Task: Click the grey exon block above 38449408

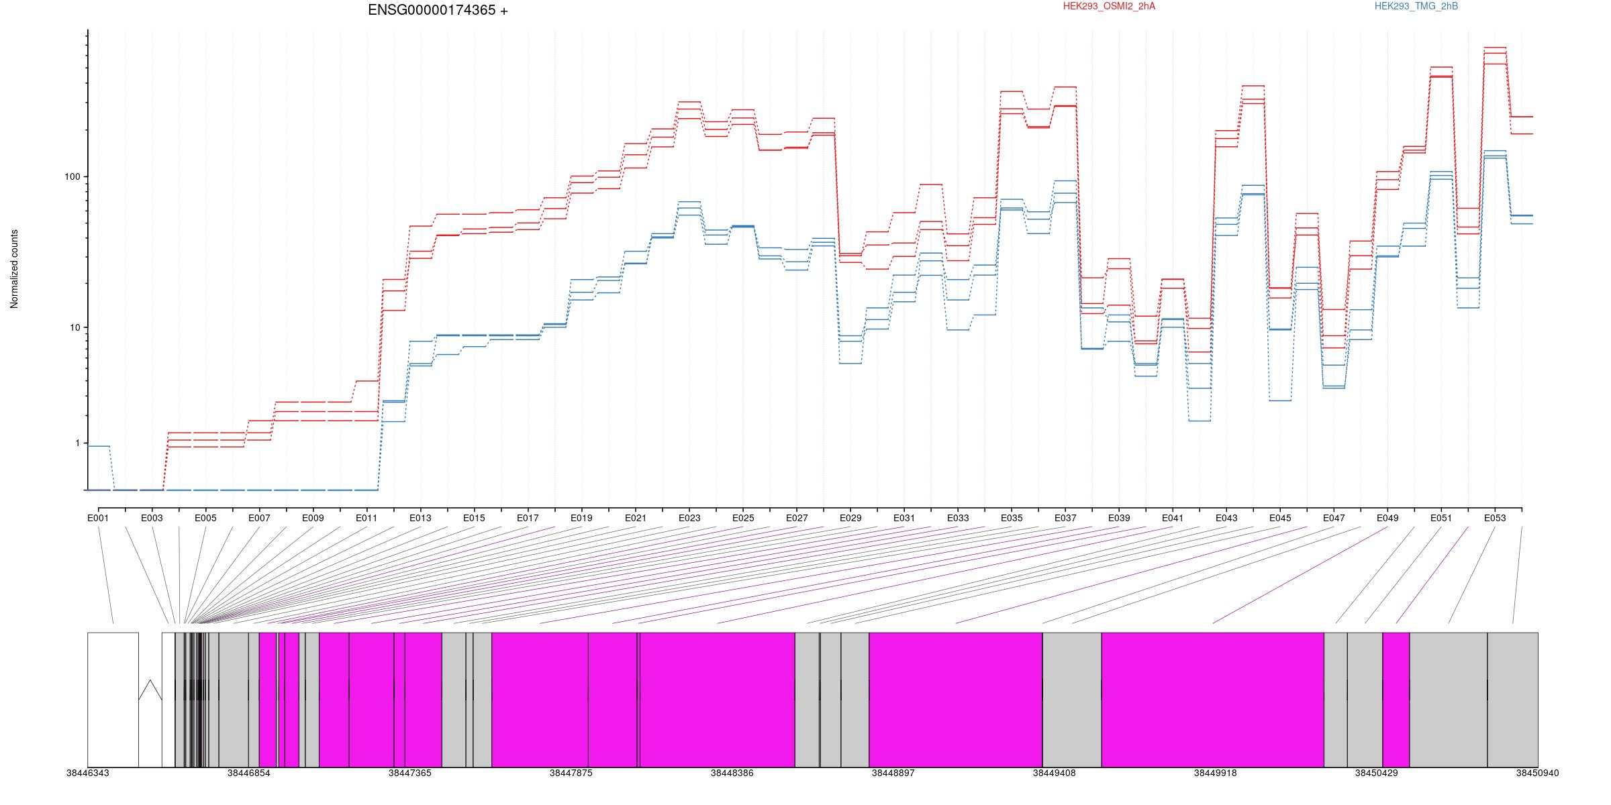Action: (x=1072, y=700)
